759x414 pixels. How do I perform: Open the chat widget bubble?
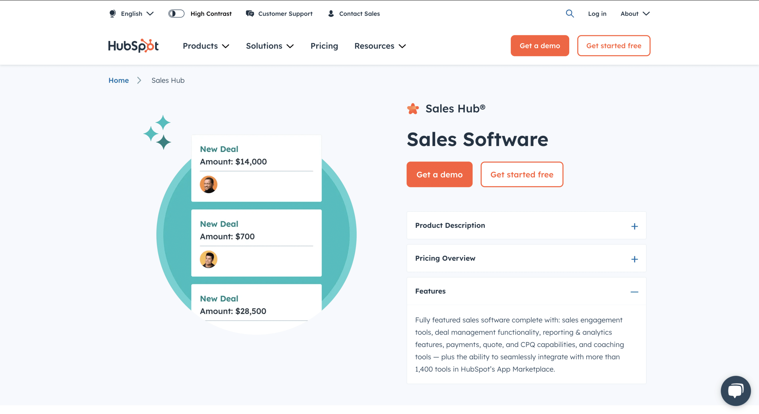736,390
